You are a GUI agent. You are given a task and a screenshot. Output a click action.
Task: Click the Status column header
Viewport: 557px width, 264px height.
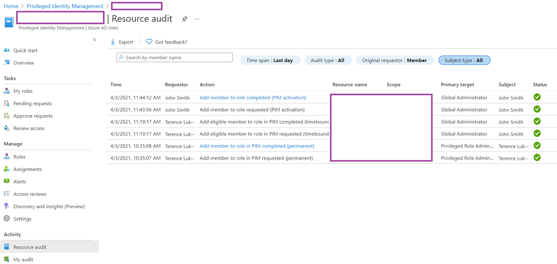click(540, 85)
